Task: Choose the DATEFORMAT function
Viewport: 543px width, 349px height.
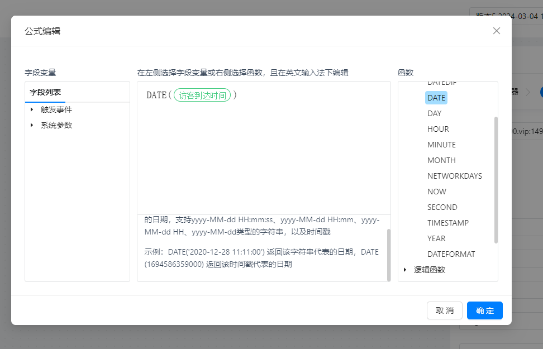Action: 451,254
